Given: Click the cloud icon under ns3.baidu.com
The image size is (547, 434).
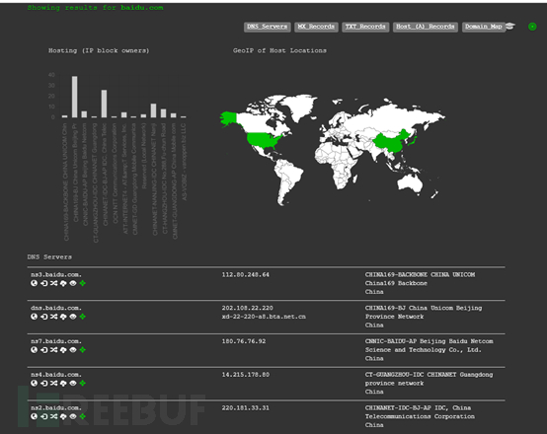Looking at the screenshot, I should coord(63,283).
